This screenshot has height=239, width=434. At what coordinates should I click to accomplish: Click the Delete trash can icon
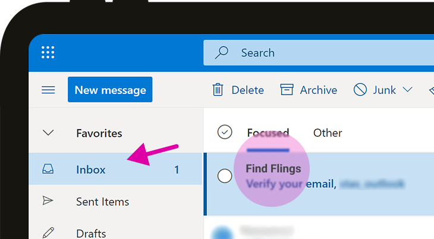(218, 90)
